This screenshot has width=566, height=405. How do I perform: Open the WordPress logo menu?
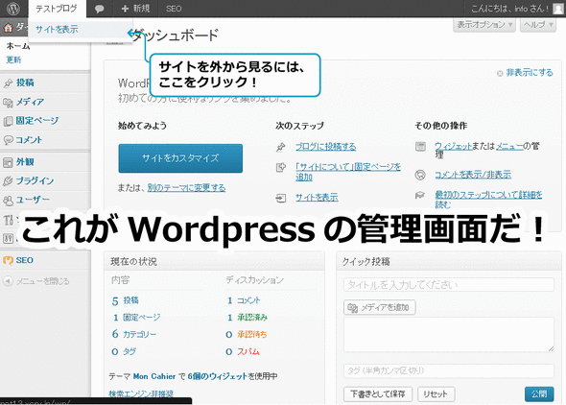(x=13, y=9)
